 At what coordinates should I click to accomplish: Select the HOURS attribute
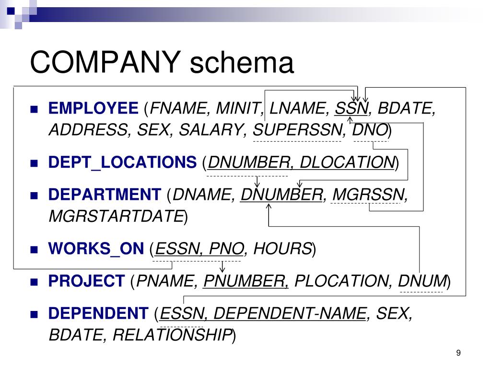[x=283, y=249]
